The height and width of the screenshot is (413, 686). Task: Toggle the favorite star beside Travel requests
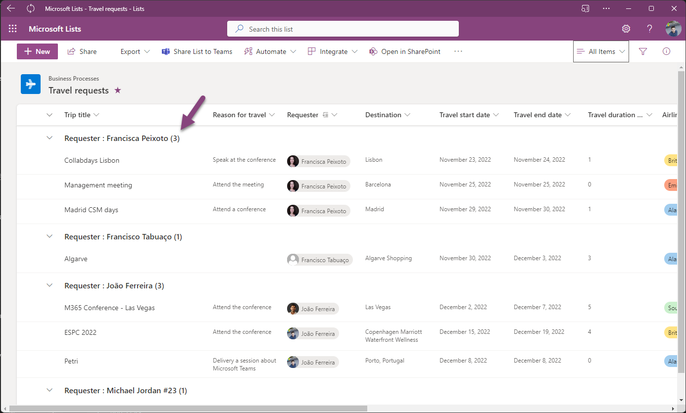tap(117, 90)
